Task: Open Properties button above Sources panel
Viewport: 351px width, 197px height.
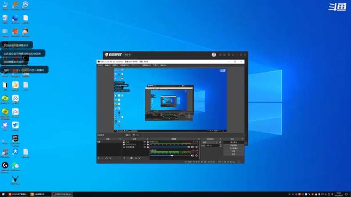Action: click(128, 135)
